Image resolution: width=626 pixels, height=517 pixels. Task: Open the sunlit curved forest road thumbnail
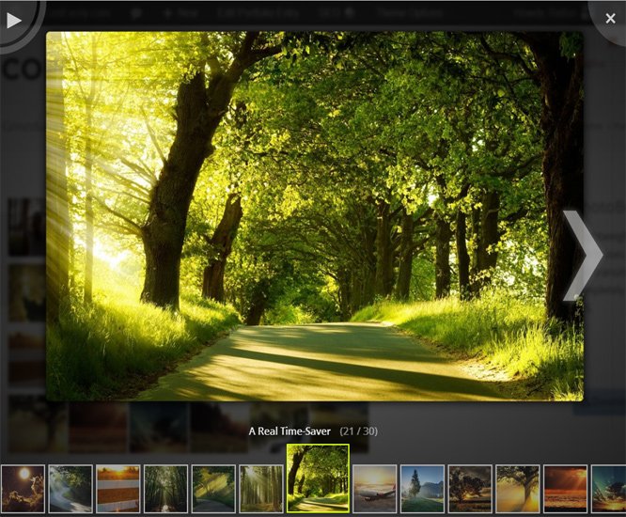(213, 489)
